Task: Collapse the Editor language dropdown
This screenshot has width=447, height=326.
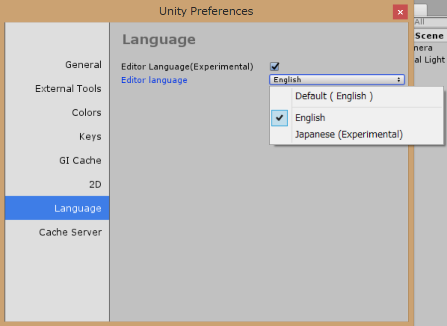Action: 337,80
